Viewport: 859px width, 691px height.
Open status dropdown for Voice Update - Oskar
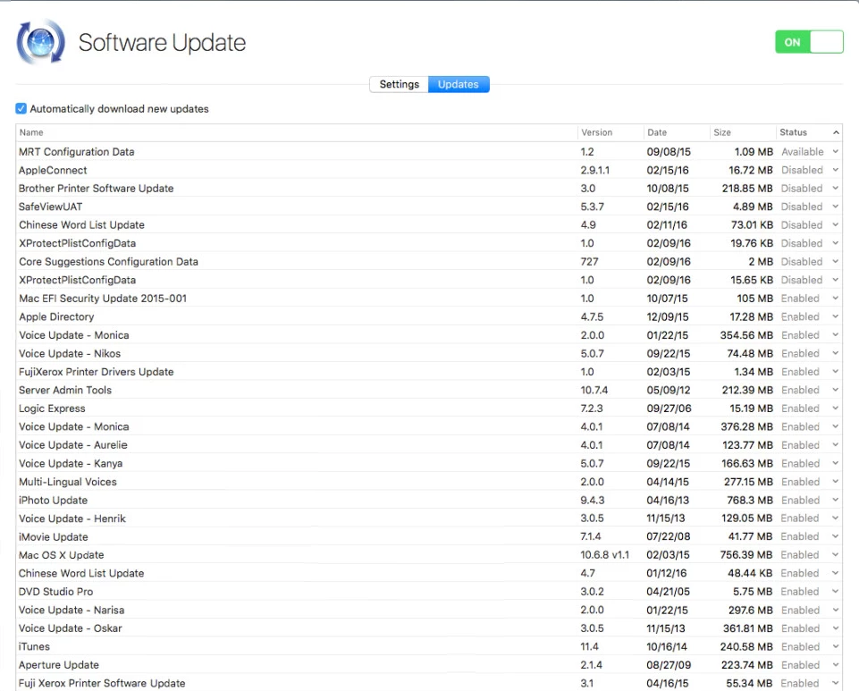836,628
